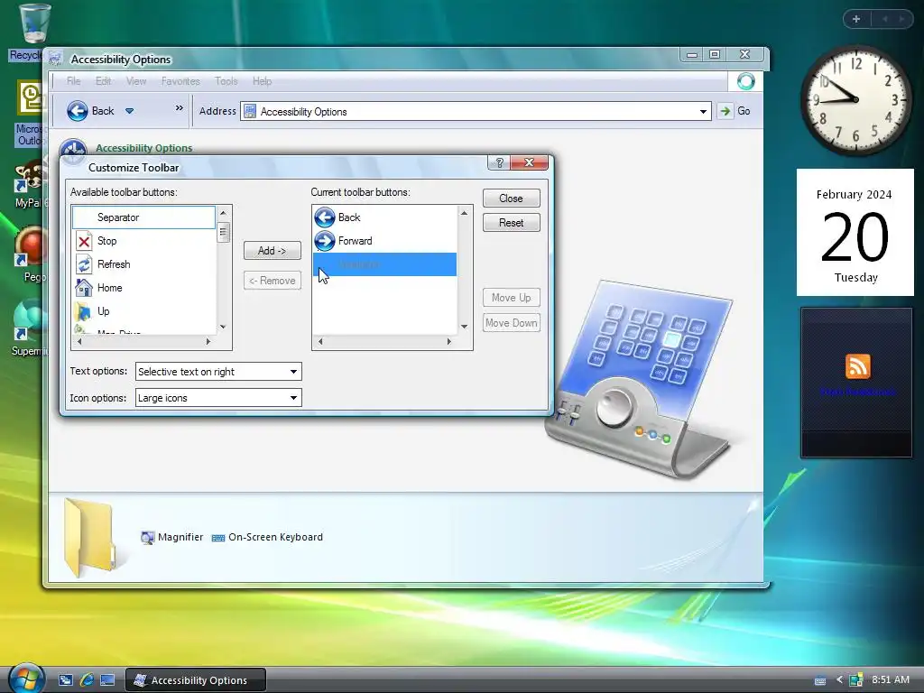Click the throbber icon in menu bar
Viewport: 924px width, 693px height.
745,81
